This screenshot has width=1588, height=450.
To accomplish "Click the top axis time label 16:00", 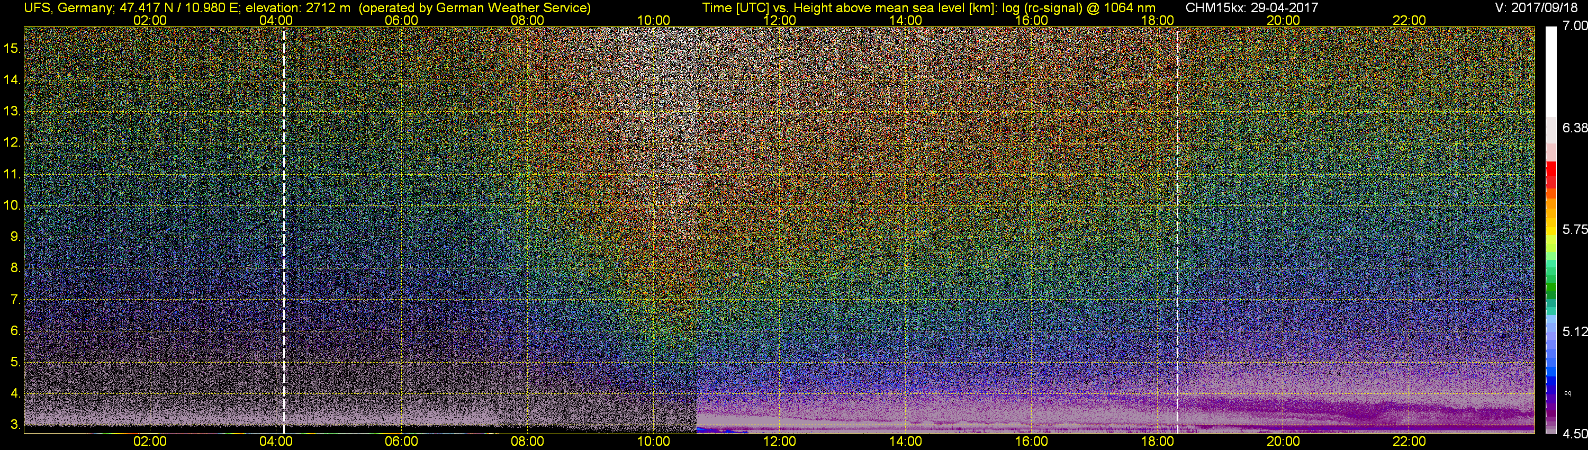I will coord(1031,20).
